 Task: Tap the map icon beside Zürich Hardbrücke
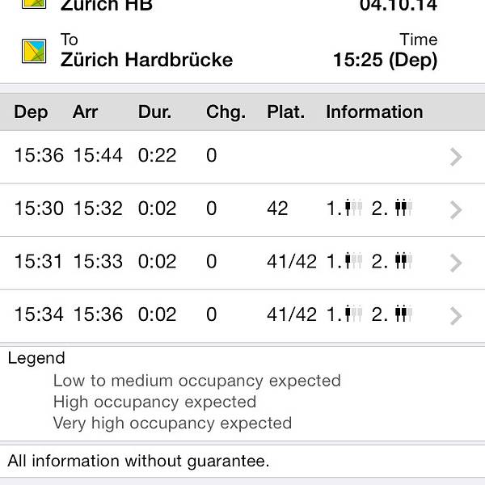click(x=34, y=51)
